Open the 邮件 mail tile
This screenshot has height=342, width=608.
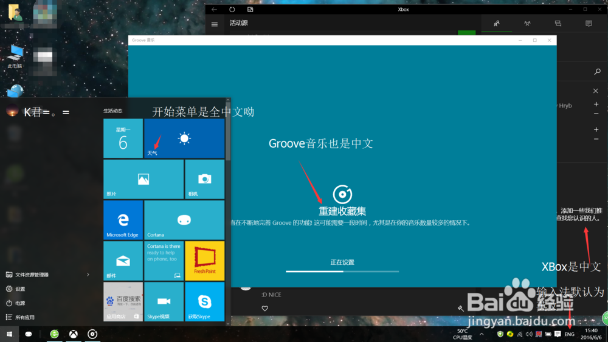click(x=123, y=261)
